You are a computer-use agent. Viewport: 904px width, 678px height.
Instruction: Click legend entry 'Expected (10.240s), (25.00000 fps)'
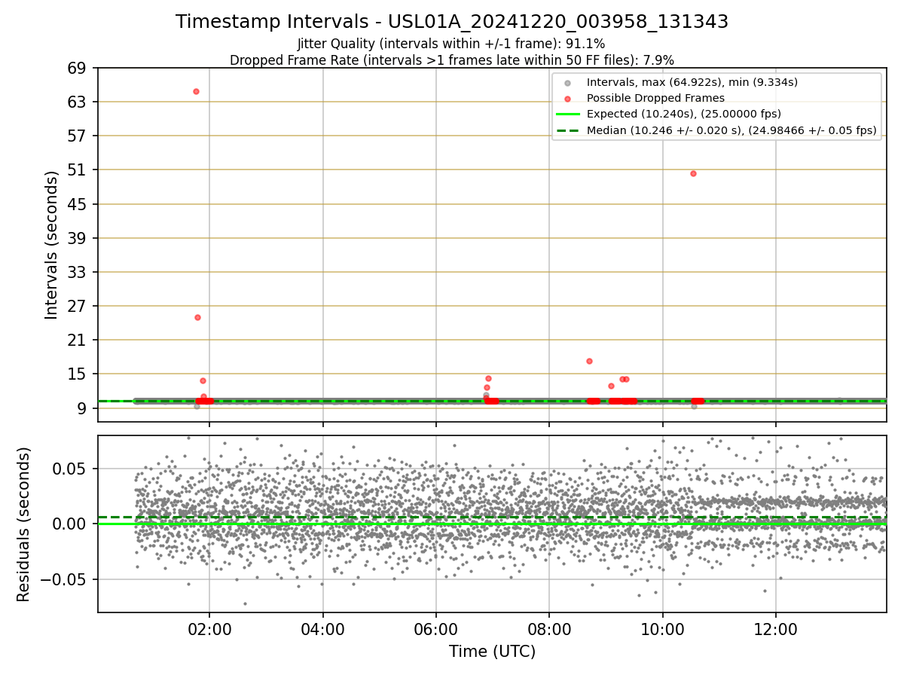pos(683,114)
